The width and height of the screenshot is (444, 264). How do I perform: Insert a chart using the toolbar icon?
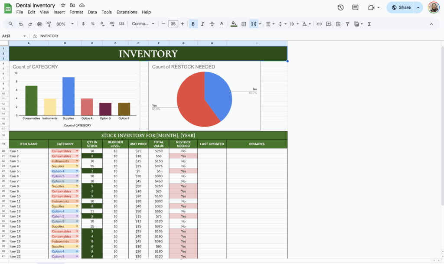pos(338,24)
